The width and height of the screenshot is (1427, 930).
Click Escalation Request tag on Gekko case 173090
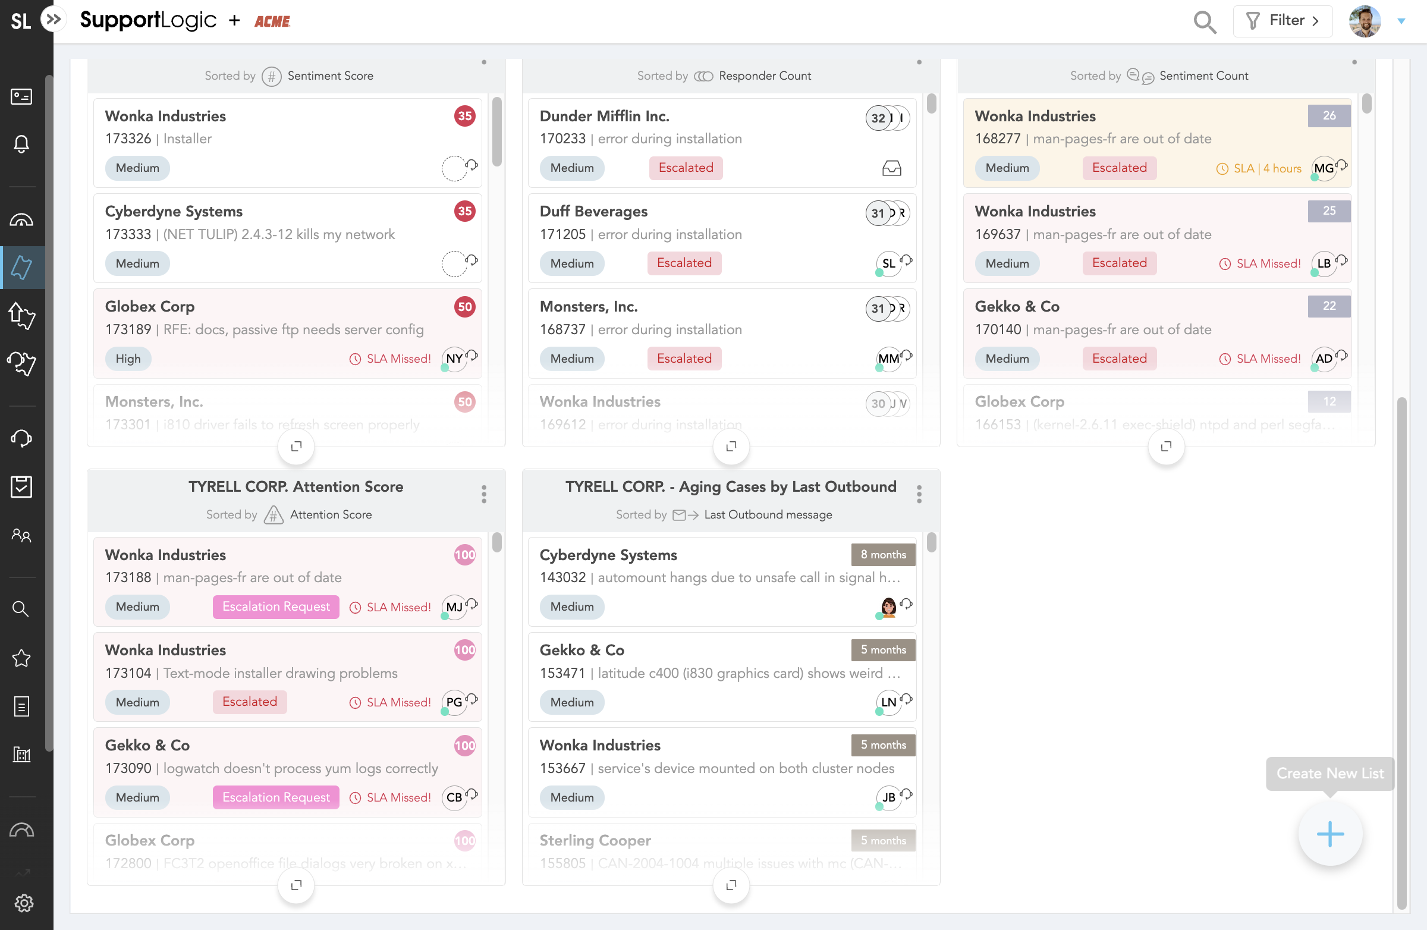pos(276,797)
